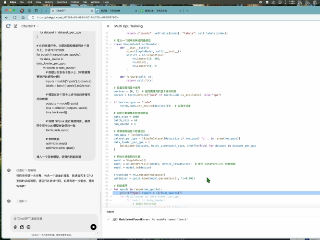This screenshot has width=320, height=240.
Task: Click the attach file paperclip icon
Action: point(15,227)
